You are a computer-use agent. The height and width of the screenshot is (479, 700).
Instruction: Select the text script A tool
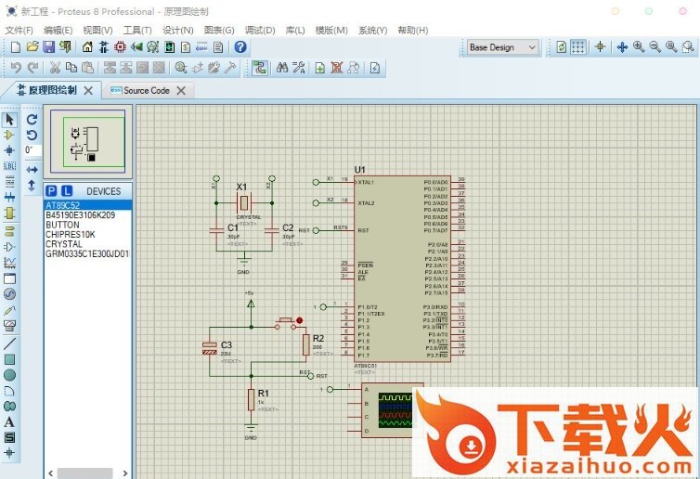[x=9, y=422]
